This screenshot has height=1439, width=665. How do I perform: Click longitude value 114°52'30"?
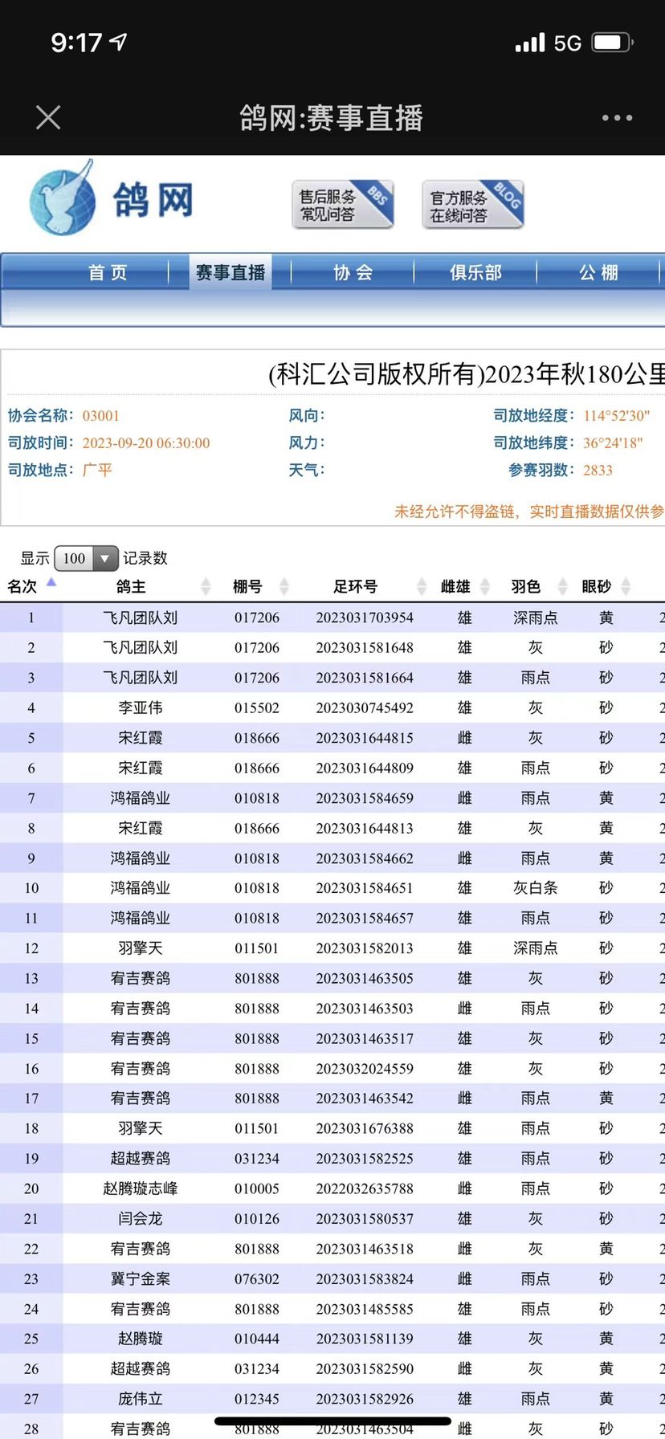pos(617,415)
